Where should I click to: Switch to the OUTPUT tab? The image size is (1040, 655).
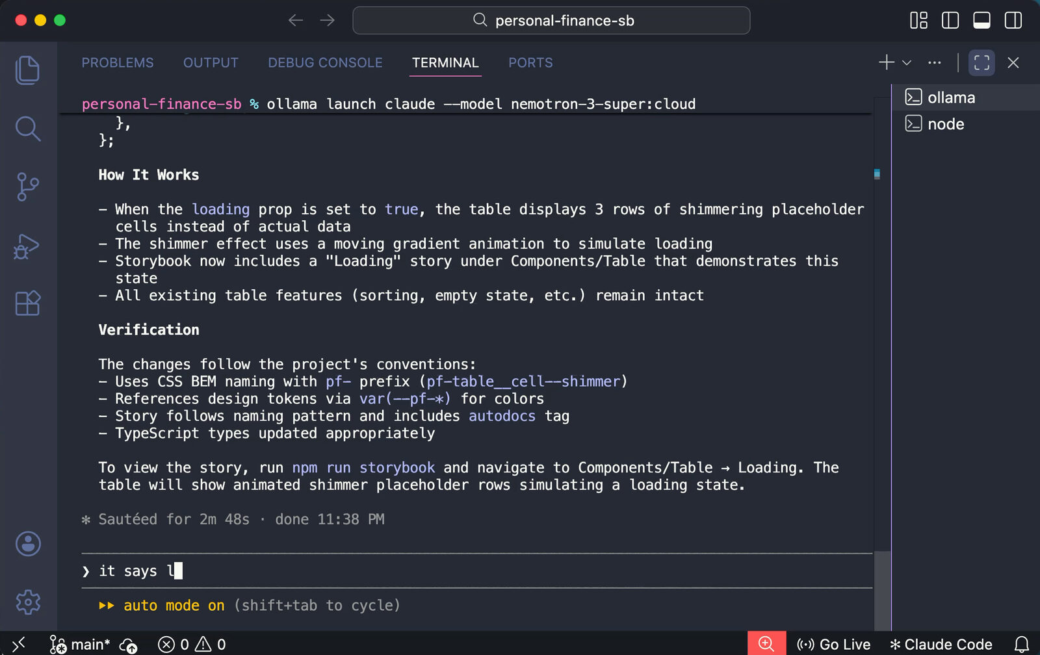click(211, 62)
